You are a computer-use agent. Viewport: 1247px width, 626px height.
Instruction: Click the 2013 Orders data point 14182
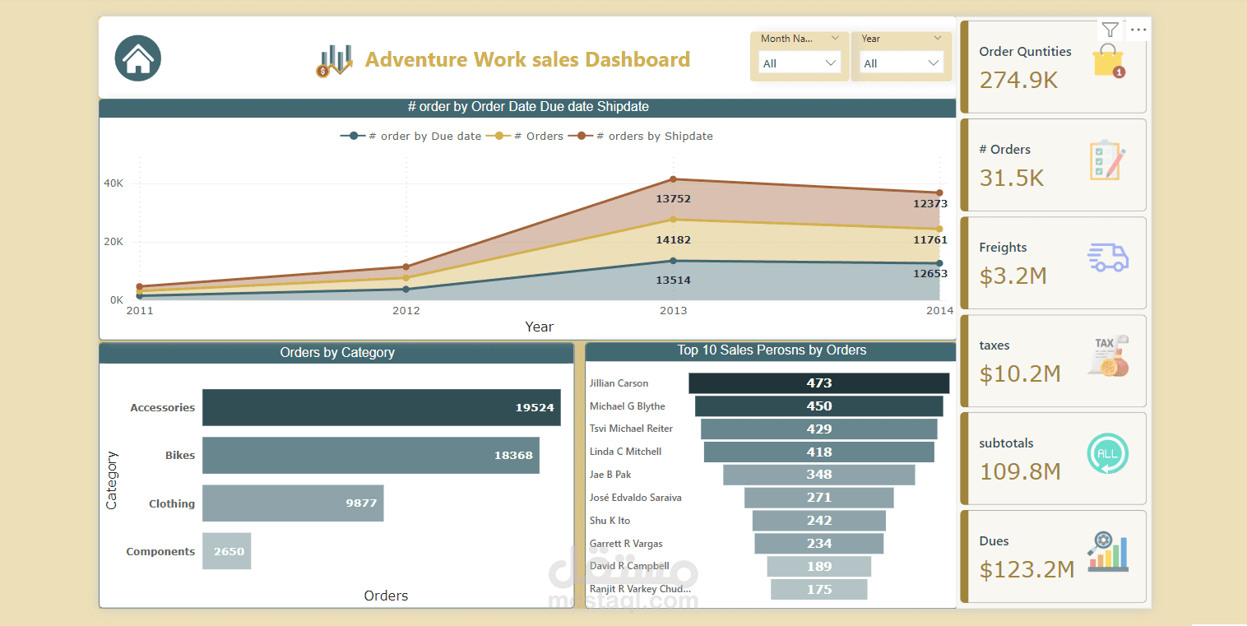click(x=673, y=220)
